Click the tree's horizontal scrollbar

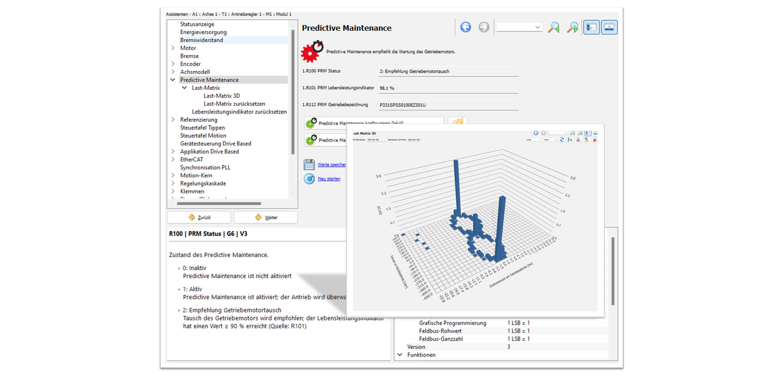tap(219, 204)
